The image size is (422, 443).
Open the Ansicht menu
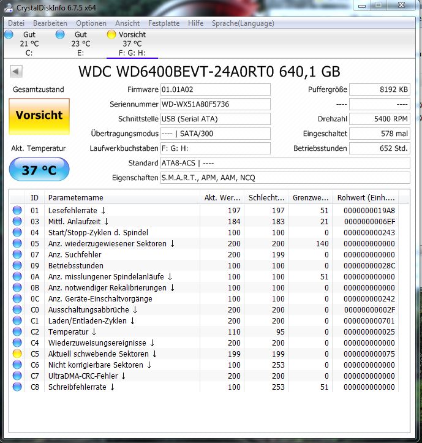pyautogui.click(x=127, y=23)
